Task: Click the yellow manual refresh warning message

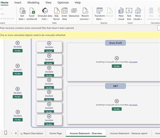Action: coord(33,35)
